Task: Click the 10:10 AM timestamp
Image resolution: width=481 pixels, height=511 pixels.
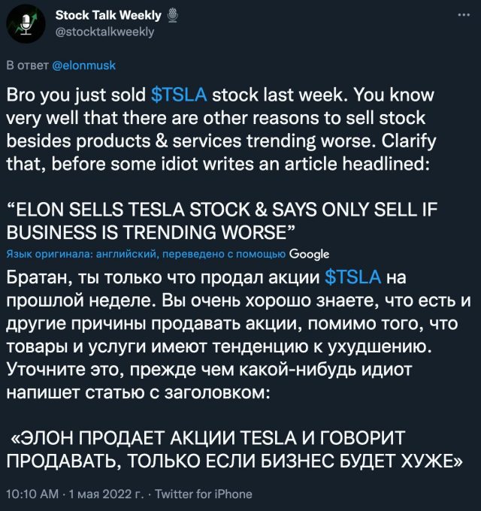Action: tap(32, 494)
